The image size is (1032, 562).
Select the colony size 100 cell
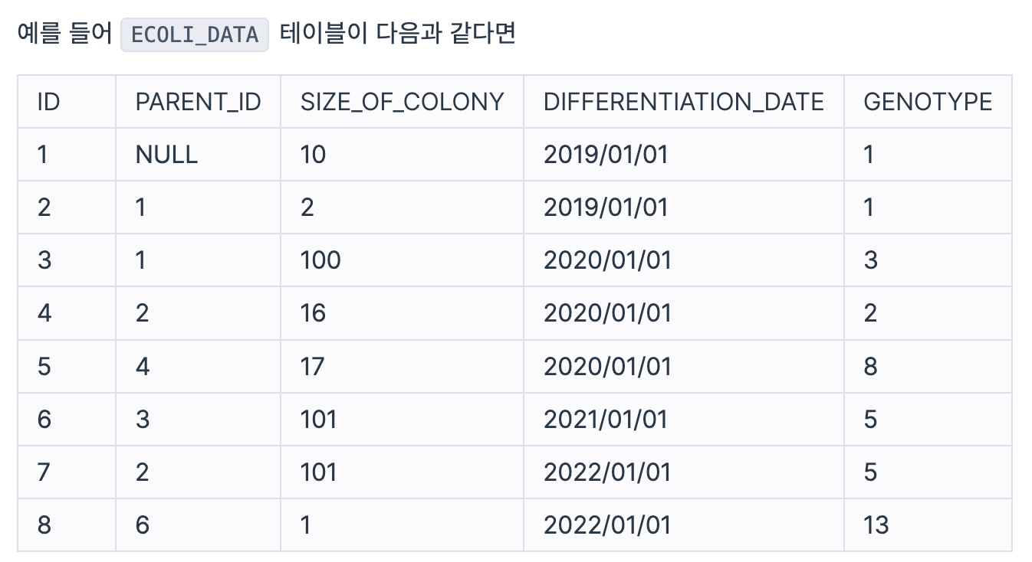402,260
